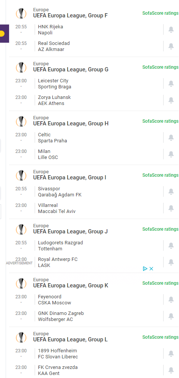Screen dimensions: 179x378
Task: Open UEFA Europa League, Group G heading
Action: [x=71, y=69]
